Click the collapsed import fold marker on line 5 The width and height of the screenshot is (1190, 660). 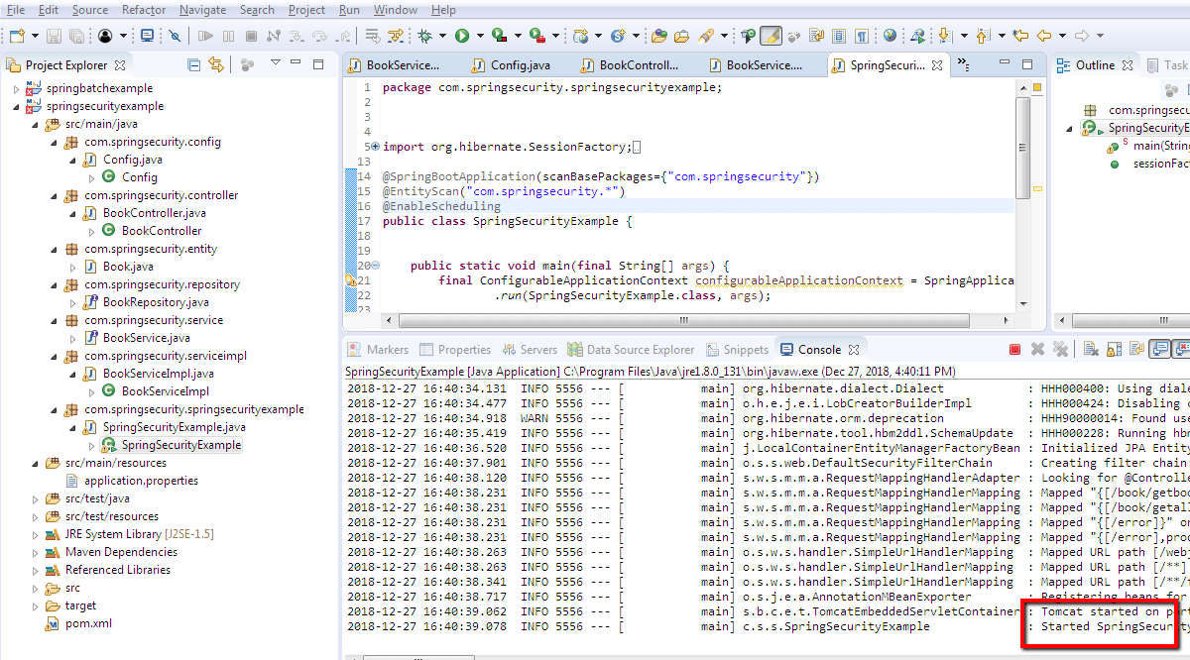point(374,147)
